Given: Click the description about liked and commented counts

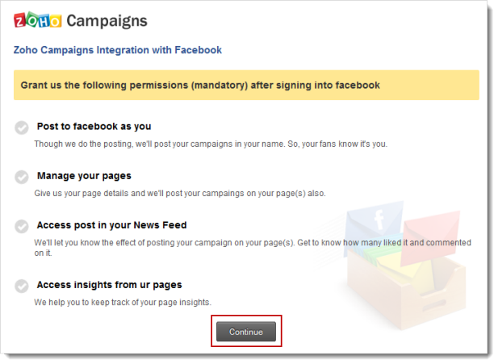Looking at the screenshot, I should tap(252, 243).
